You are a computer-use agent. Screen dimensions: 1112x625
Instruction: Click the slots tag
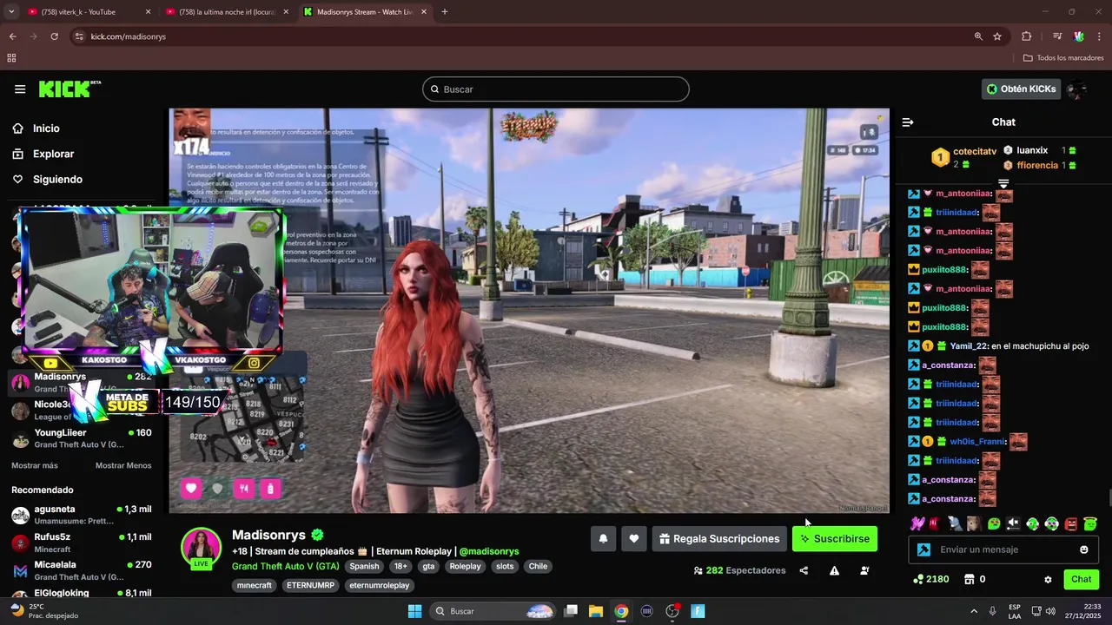click(505, 567)
